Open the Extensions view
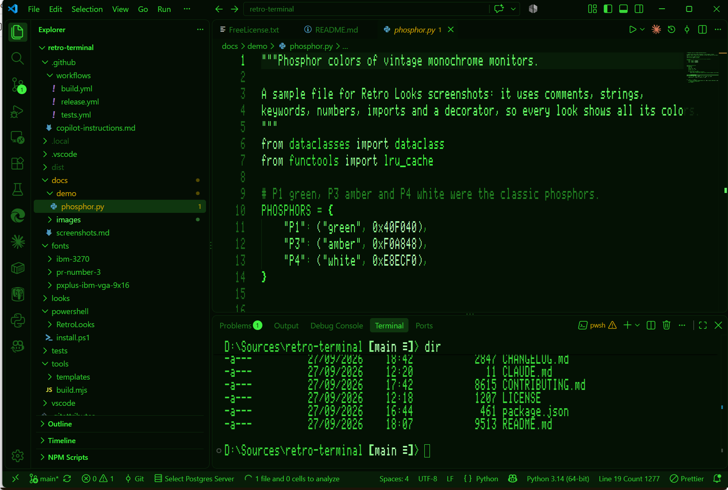This screenshot has width=728, height=490. point(17,163)
